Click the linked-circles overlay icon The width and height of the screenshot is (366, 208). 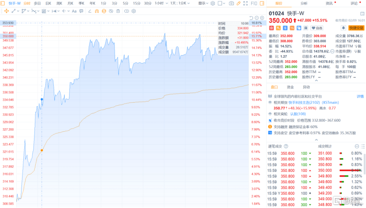coord(127,11)
